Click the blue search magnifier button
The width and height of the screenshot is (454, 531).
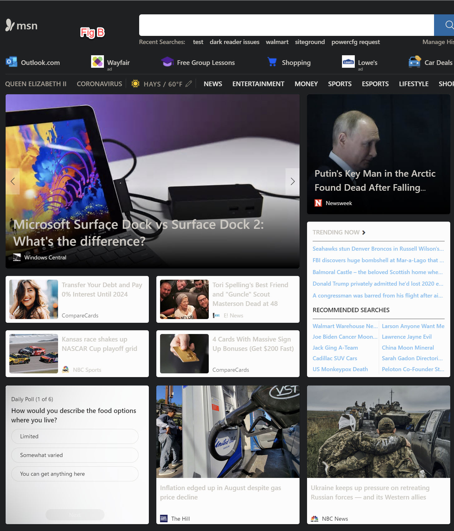(x=444, y=25)
